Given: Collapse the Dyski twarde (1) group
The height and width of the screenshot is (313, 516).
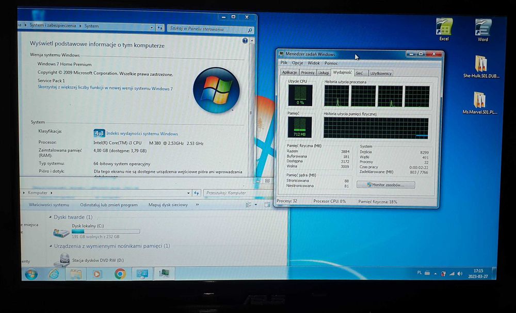Looking at the screenshot, I should tap(51, 217).
